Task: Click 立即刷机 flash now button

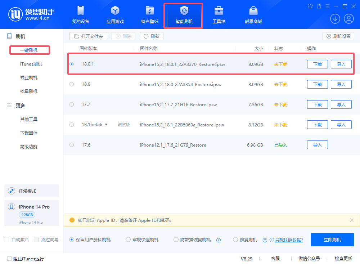Action: click(332, 240)
